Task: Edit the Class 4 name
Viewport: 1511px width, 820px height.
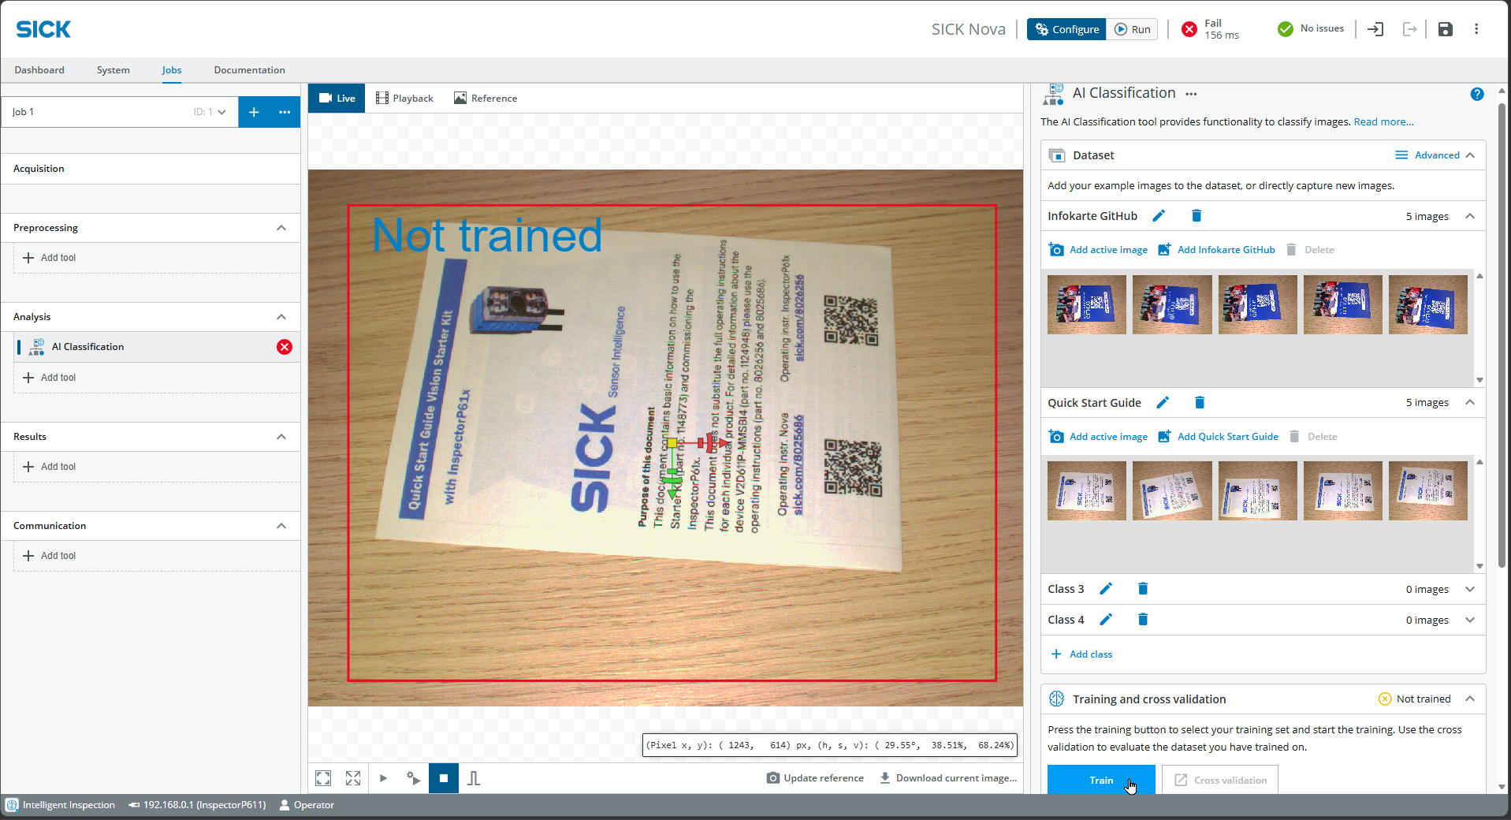Action: tap(1106, 620)
